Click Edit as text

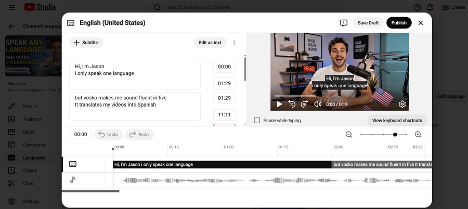point(210,43)
